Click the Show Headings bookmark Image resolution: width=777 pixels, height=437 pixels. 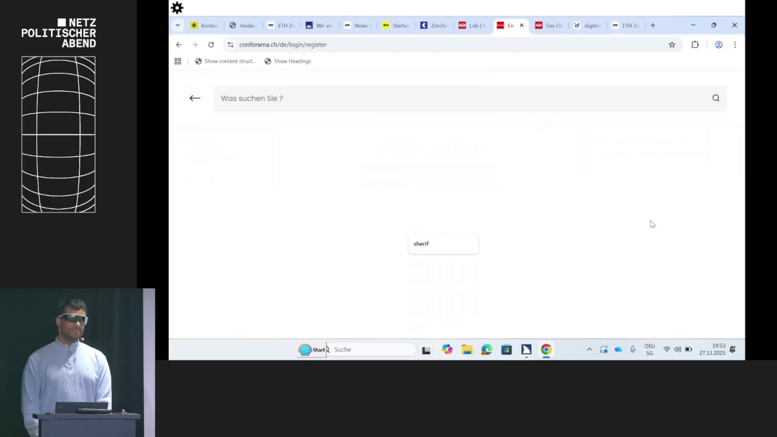[288, 61]
